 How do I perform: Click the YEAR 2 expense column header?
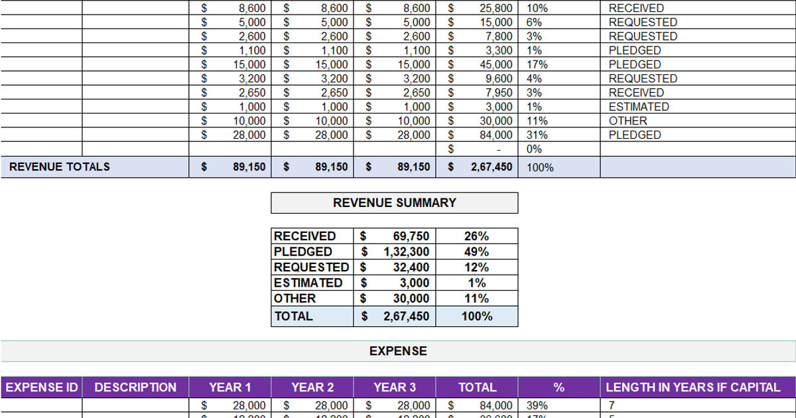click(x=312, y=387)
